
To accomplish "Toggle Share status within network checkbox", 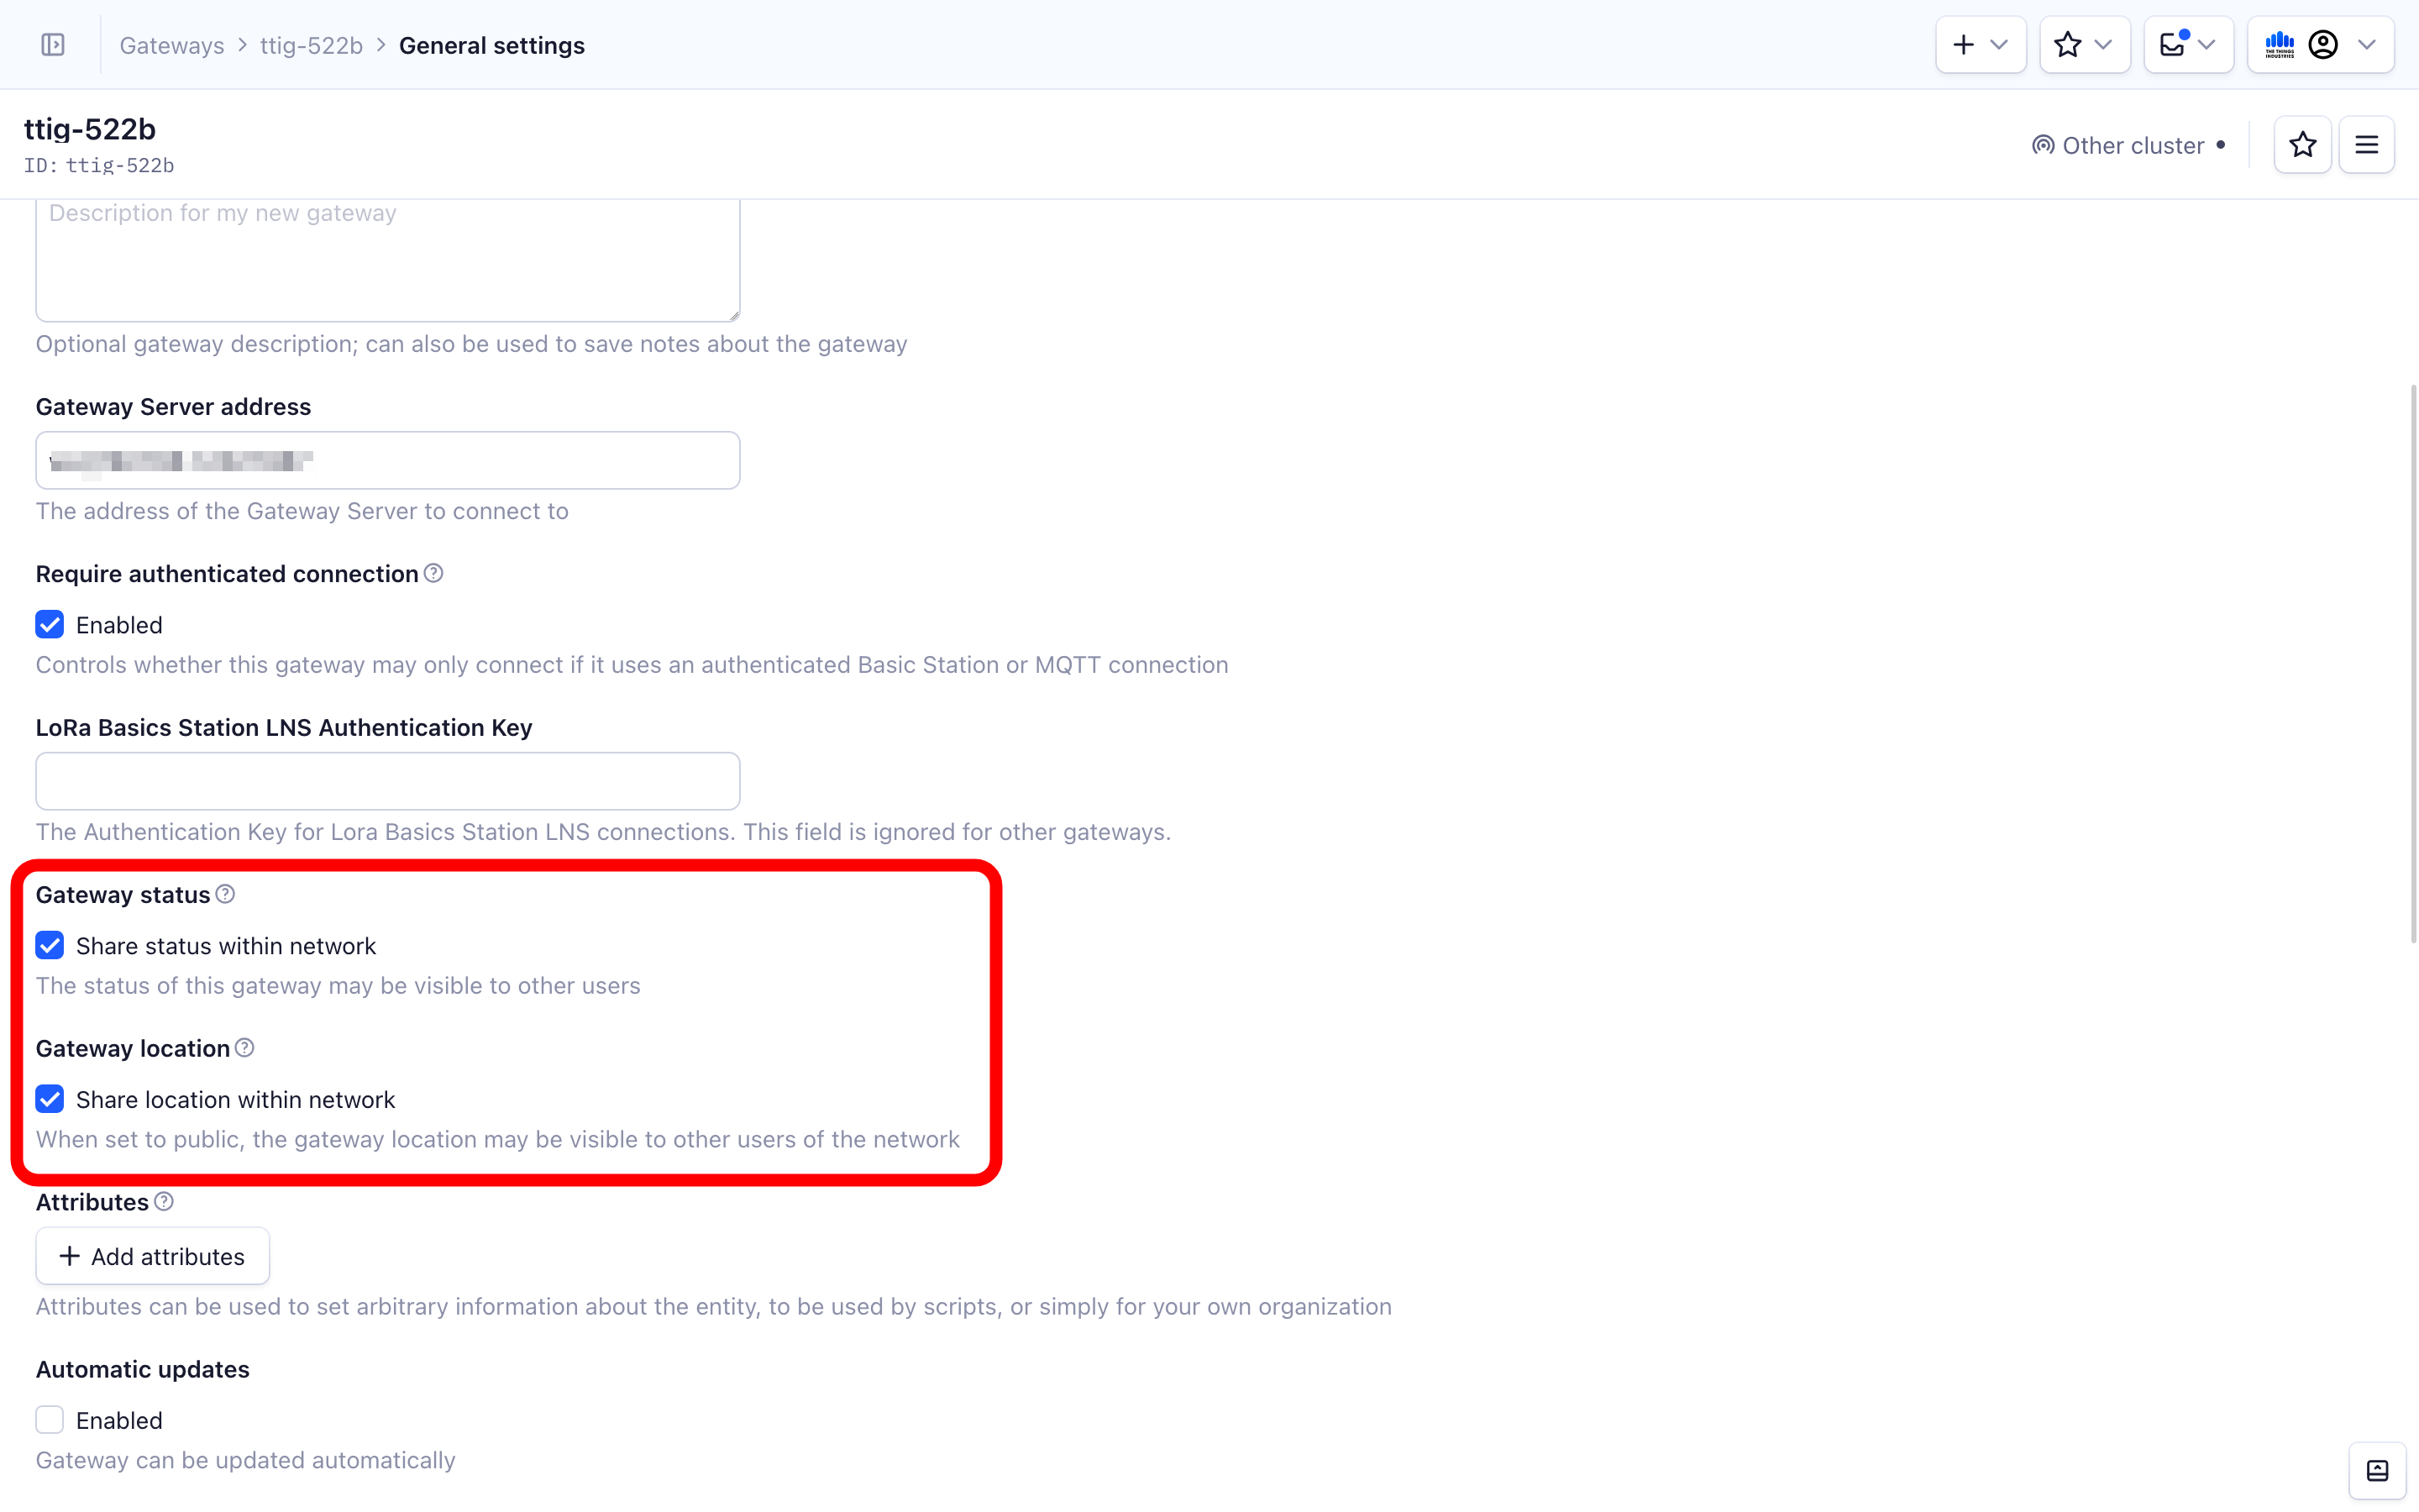I will click(50, 946).
